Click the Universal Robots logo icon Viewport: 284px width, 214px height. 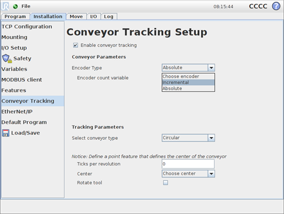5,6
